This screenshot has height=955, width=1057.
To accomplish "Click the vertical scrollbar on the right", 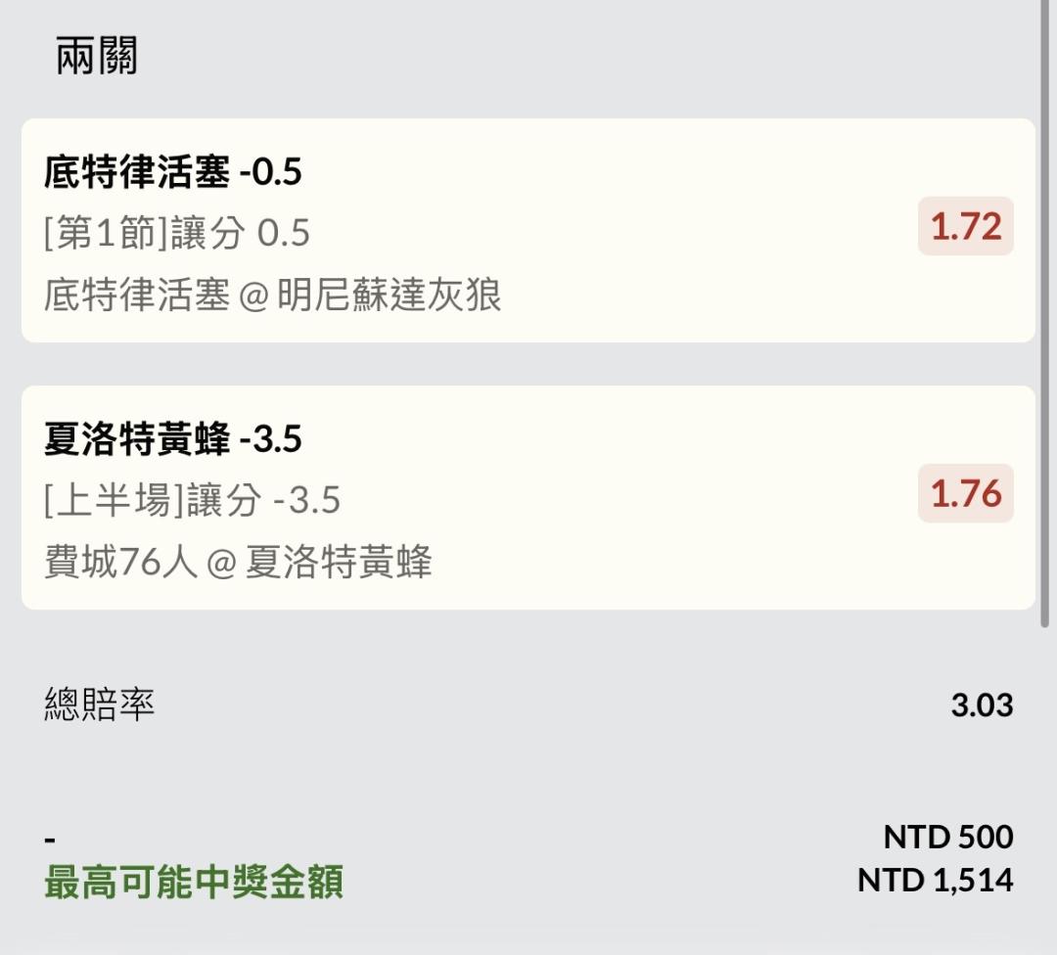I will coord(1045,313).
